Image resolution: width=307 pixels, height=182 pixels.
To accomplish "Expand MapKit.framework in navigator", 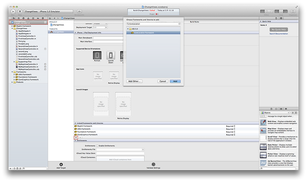I will point(12,26).
